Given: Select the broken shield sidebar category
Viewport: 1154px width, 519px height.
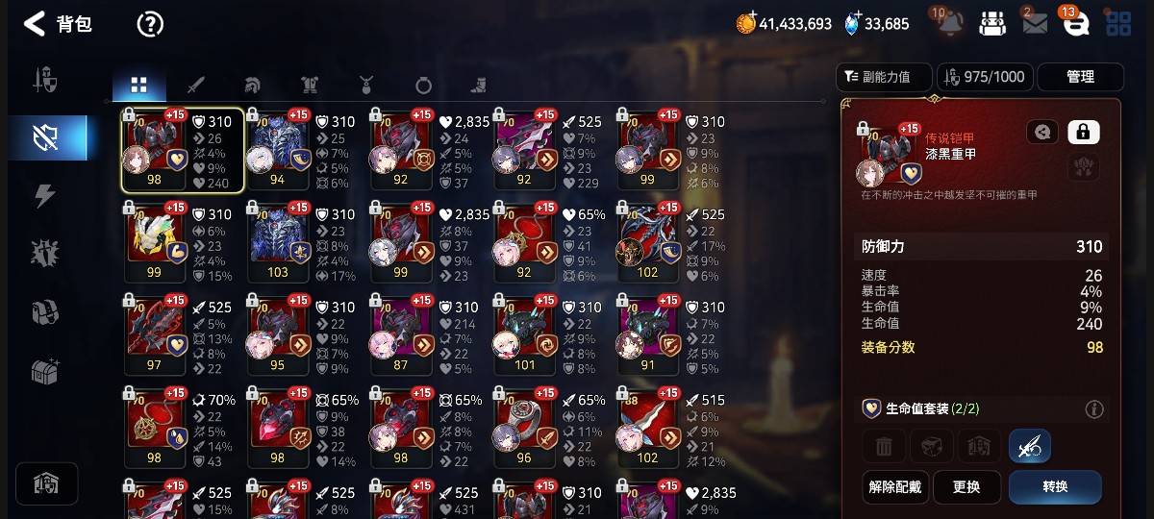Looking at the screenshot, I should click(x=46, y=137).
